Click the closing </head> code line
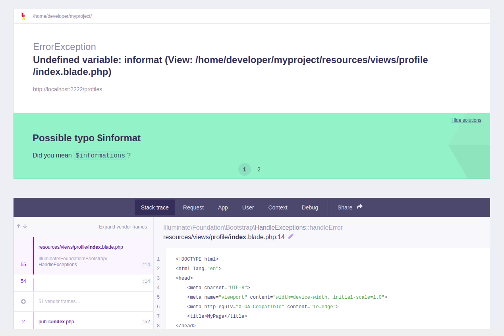The width and height of the screenshot is (504, 336). (x=185, y=326)
